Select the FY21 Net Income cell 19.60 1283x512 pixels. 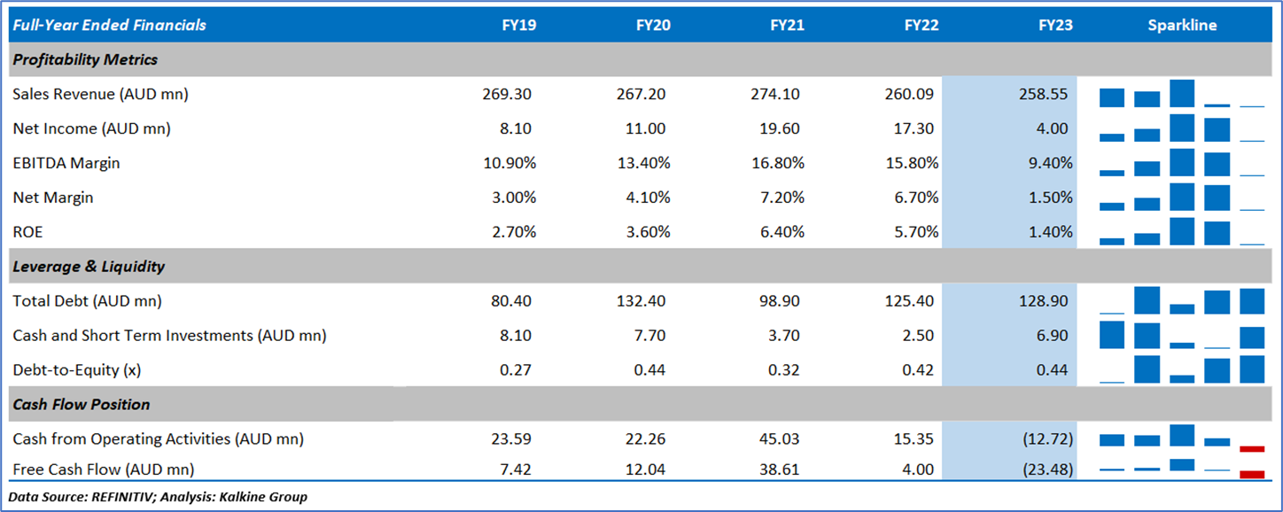point(779,128)
